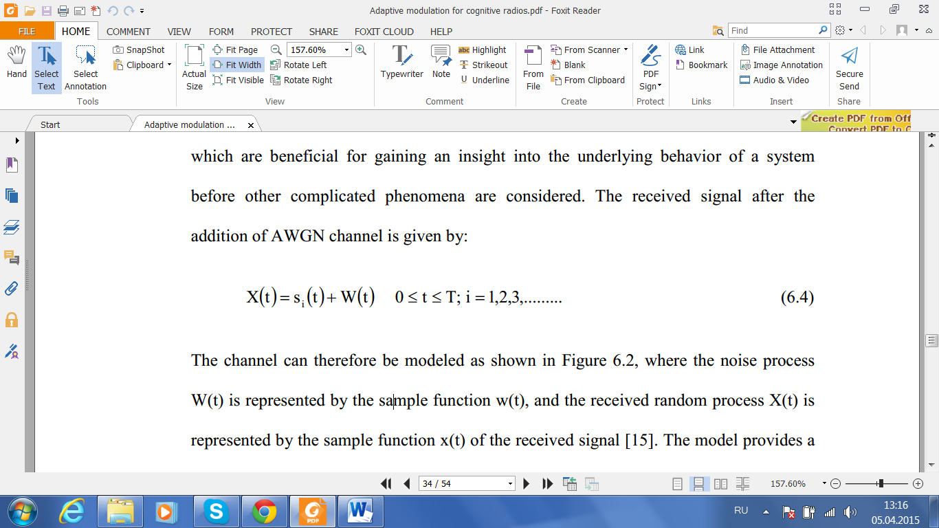
Task: Click the Find search field
Action: [x=773, y=30]
